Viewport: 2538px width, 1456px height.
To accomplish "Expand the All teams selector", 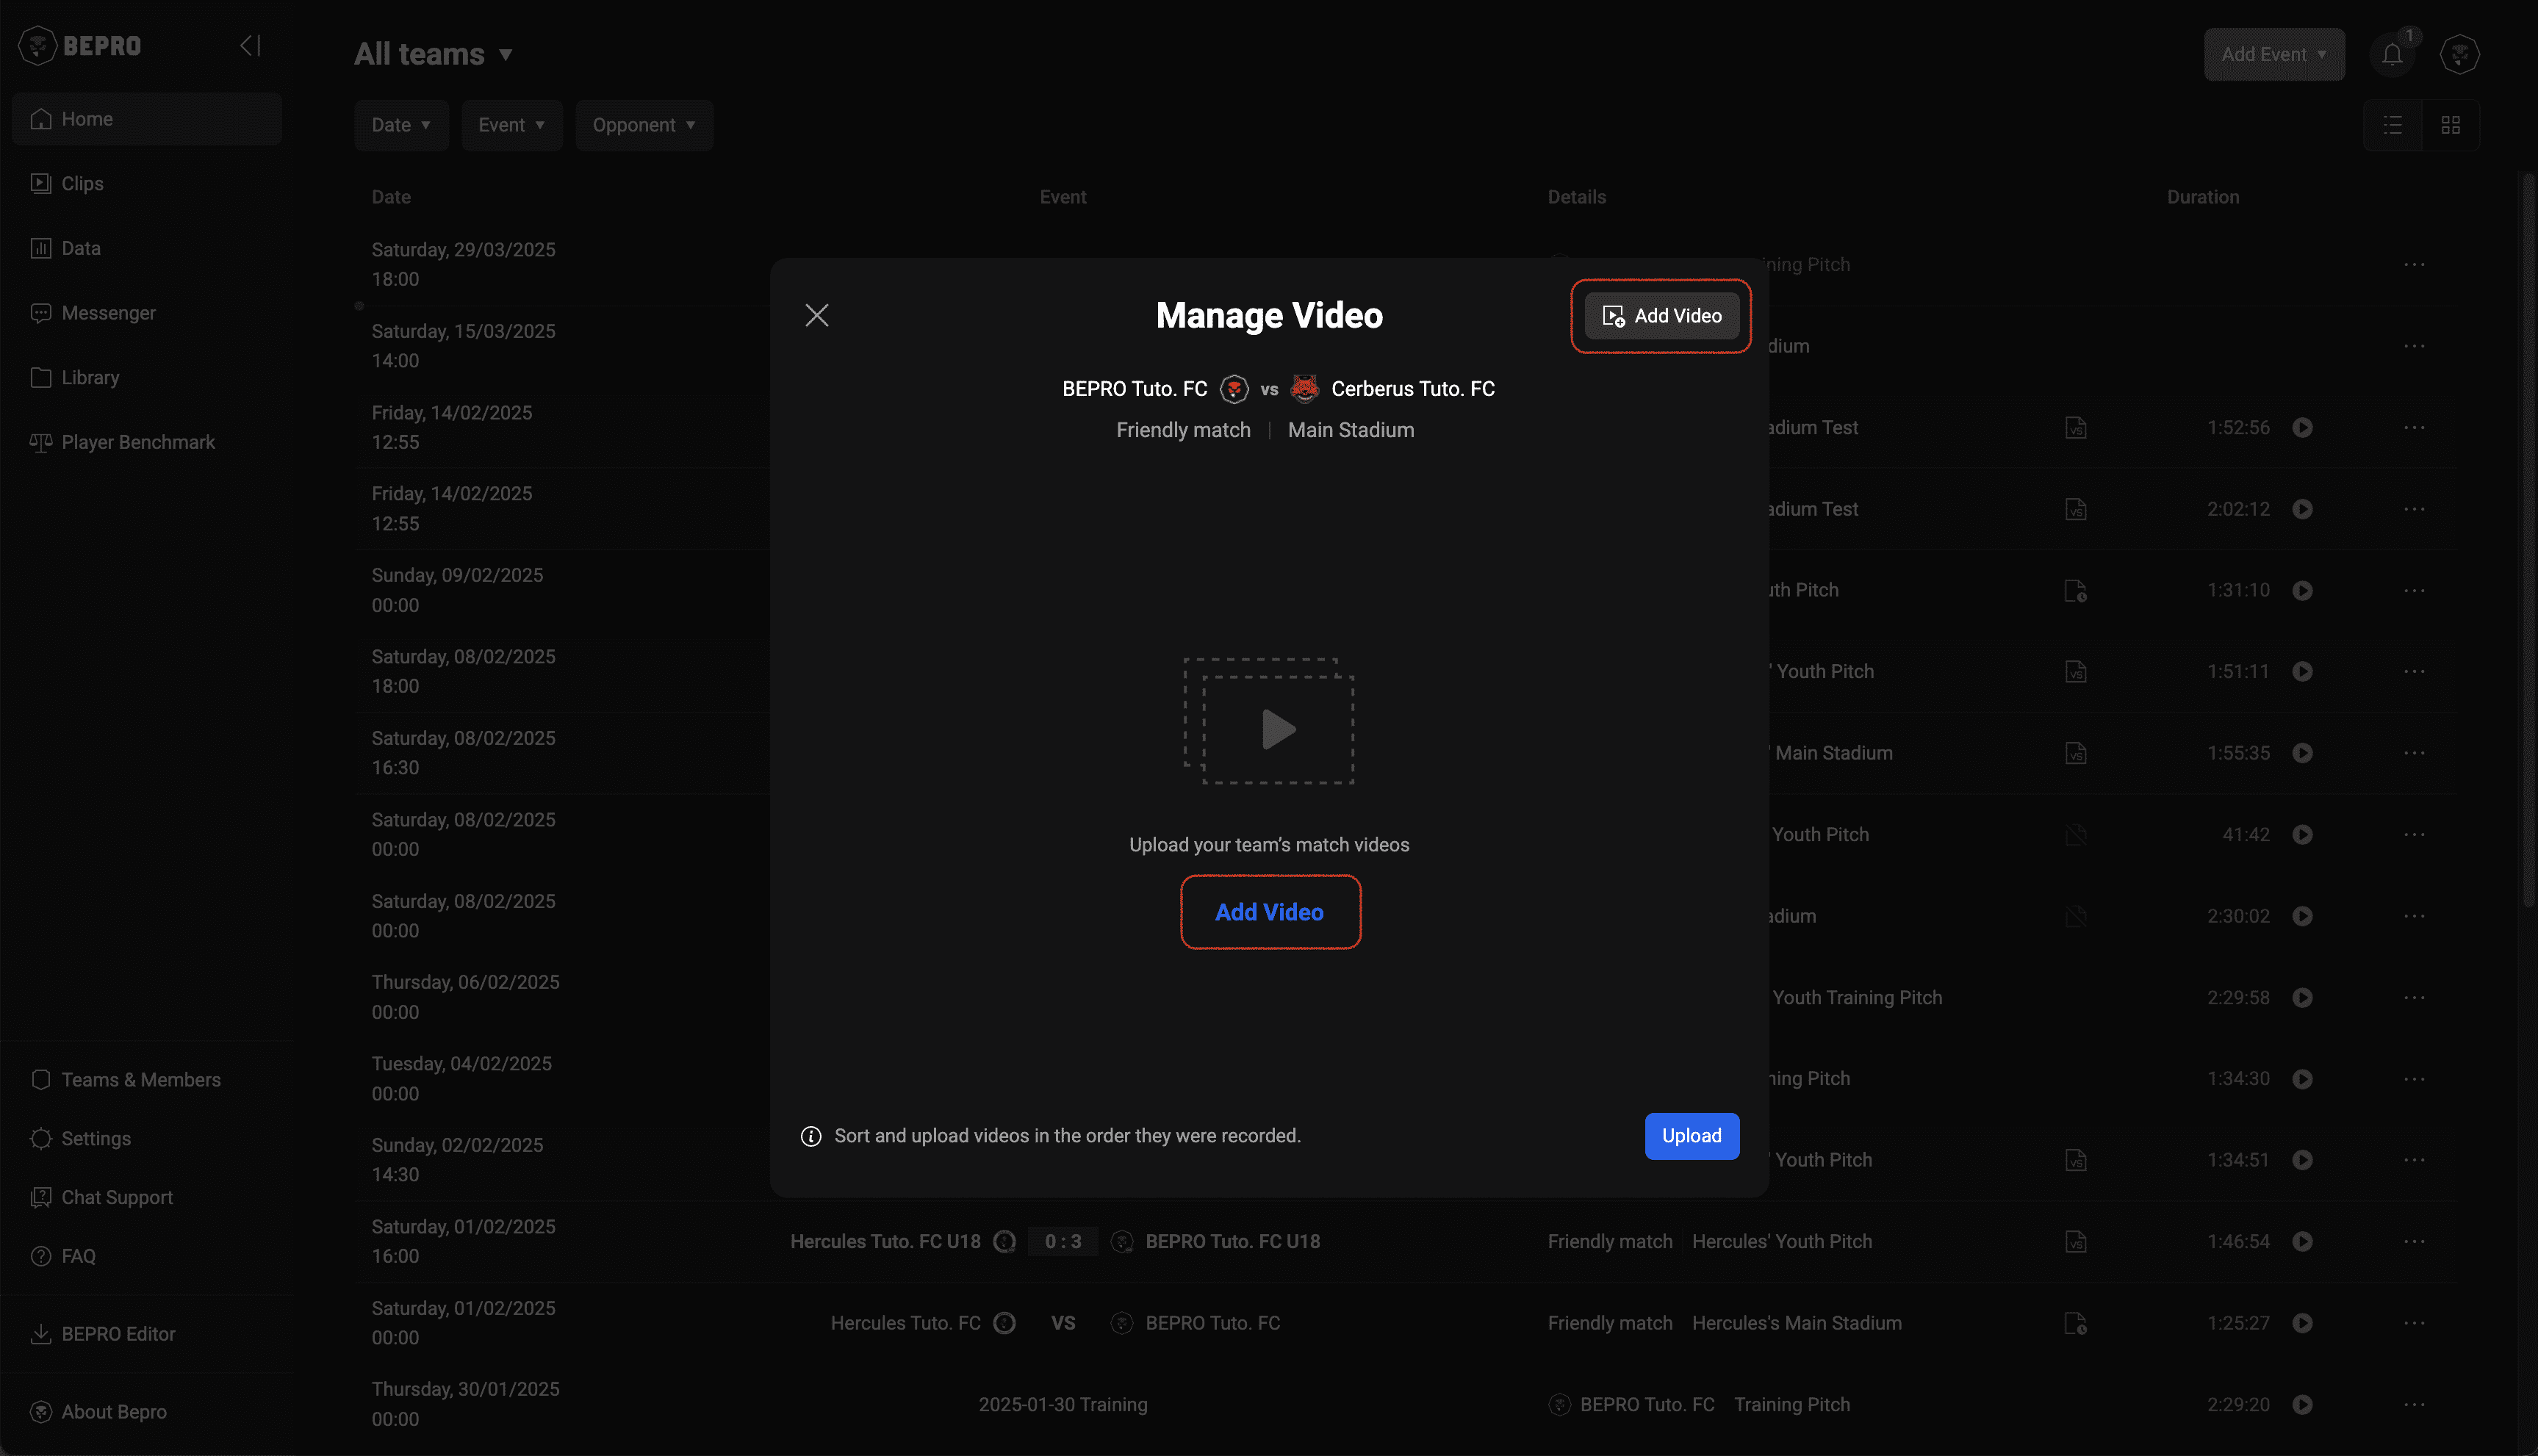I will click(x=434, y=54).
